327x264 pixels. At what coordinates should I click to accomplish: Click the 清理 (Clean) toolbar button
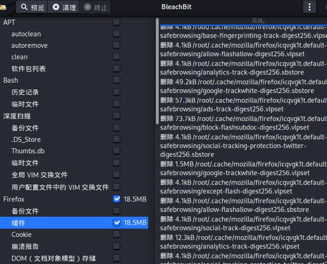[64, 7]
